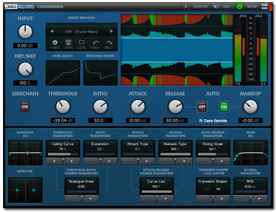Toggle the Auto makeup ON button

coord(224,107)
